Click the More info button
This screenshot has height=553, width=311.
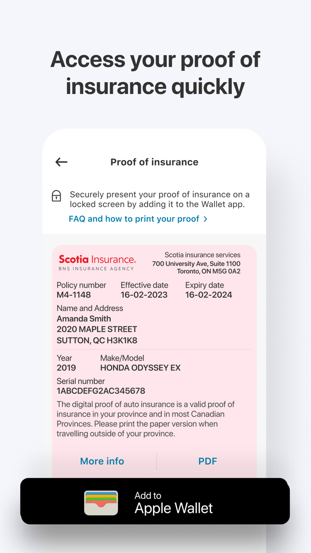(102, 461)
